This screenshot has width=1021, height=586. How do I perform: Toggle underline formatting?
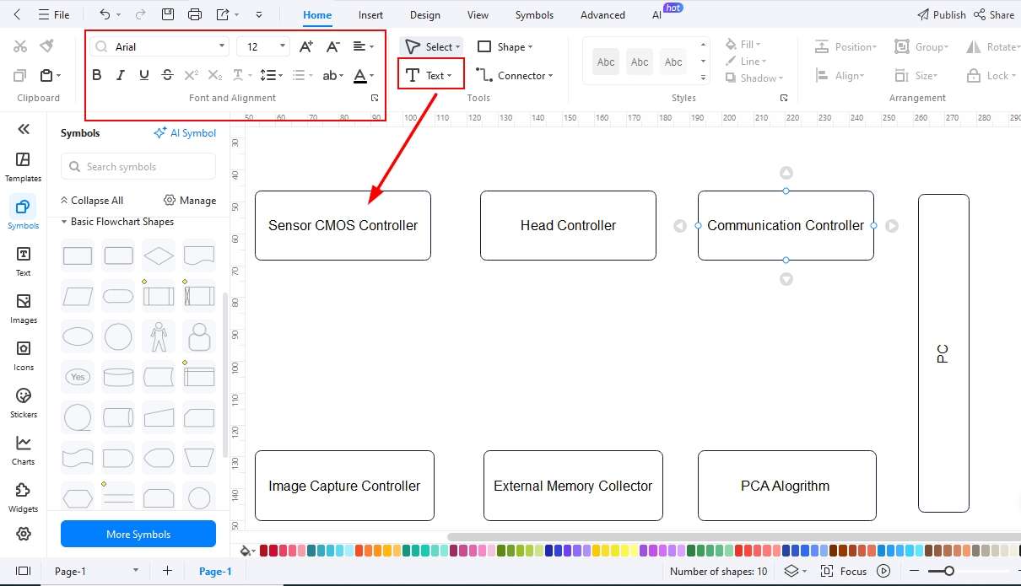143,74
